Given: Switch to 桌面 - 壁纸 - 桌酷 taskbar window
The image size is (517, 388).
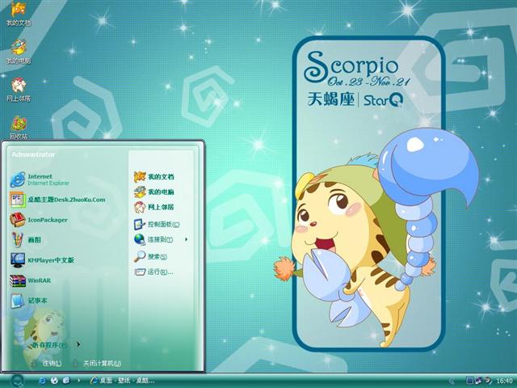Looking at the screenshot, I should [x=123, y=381].
